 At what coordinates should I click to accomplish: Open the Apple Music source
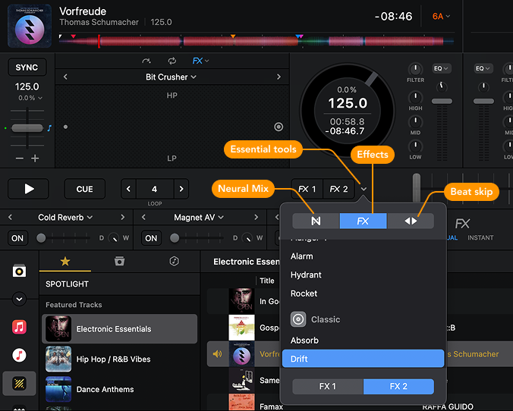click(x=19, y=327)
